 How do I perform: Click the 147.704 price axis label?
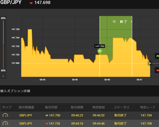(16, 38)
